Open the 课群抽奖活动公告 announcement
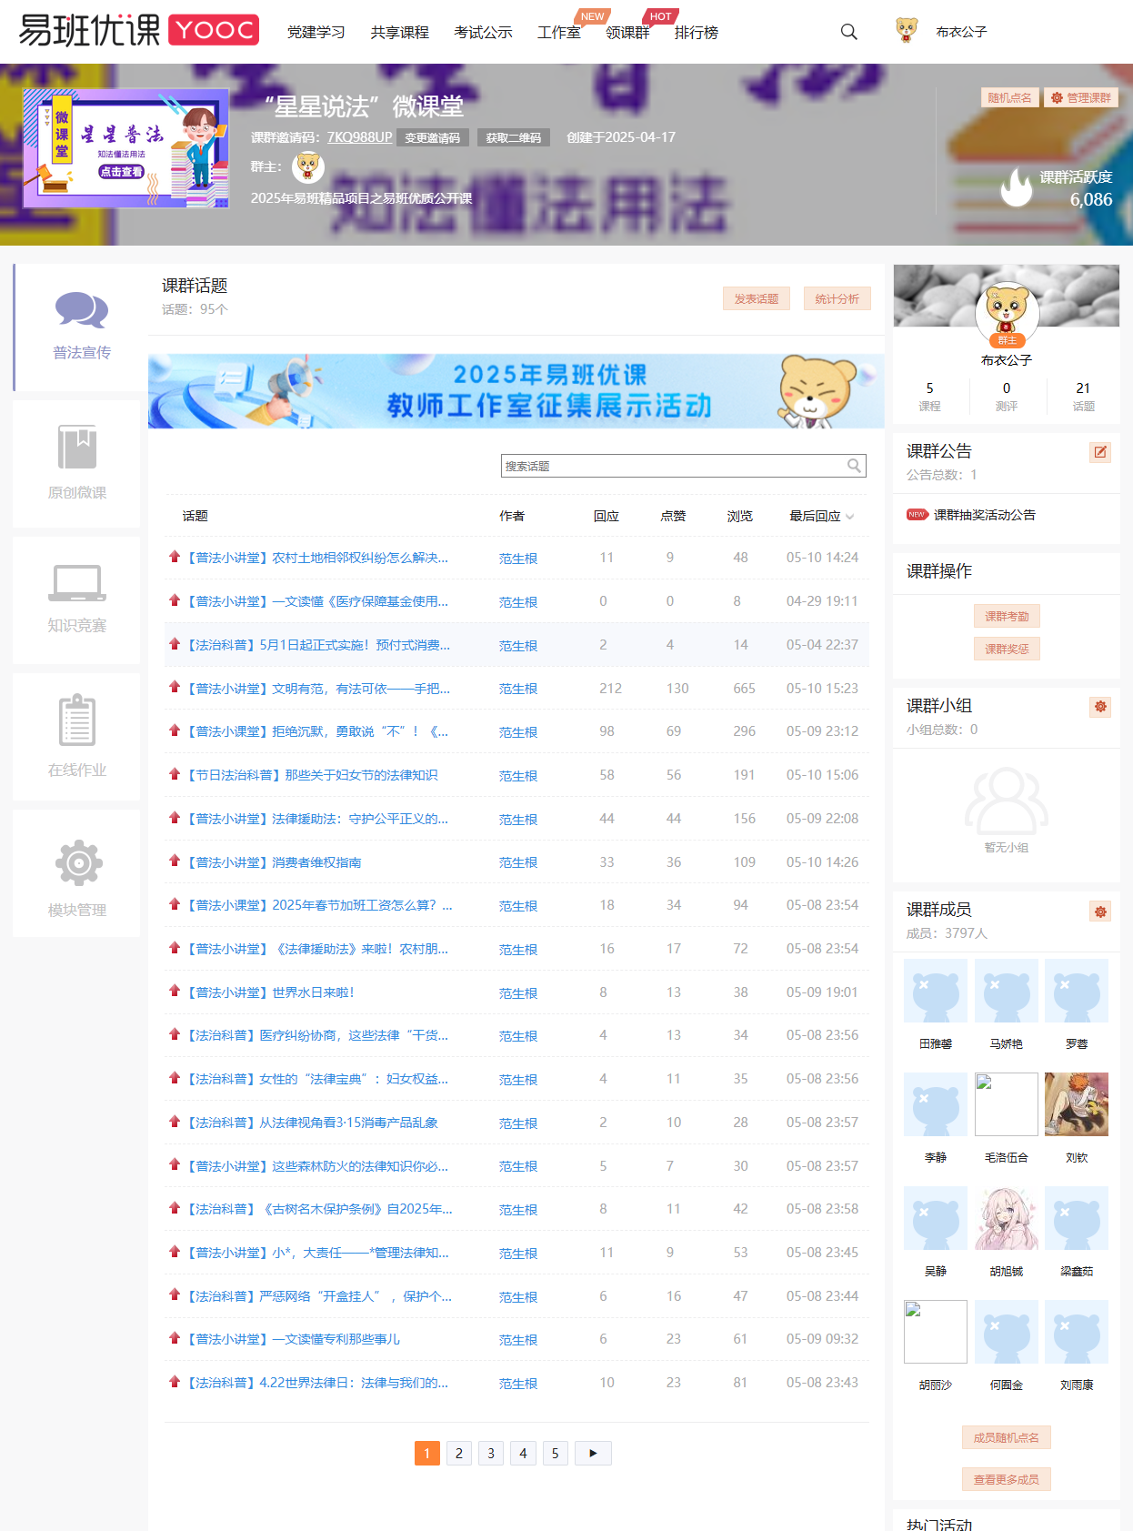1133x1531 pixels. click(x=985, y=515)
